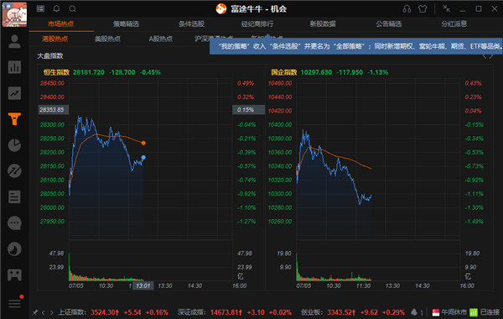Open the chat bubble sidebar icon
503x319 pixels.
(x=14, y=223)
